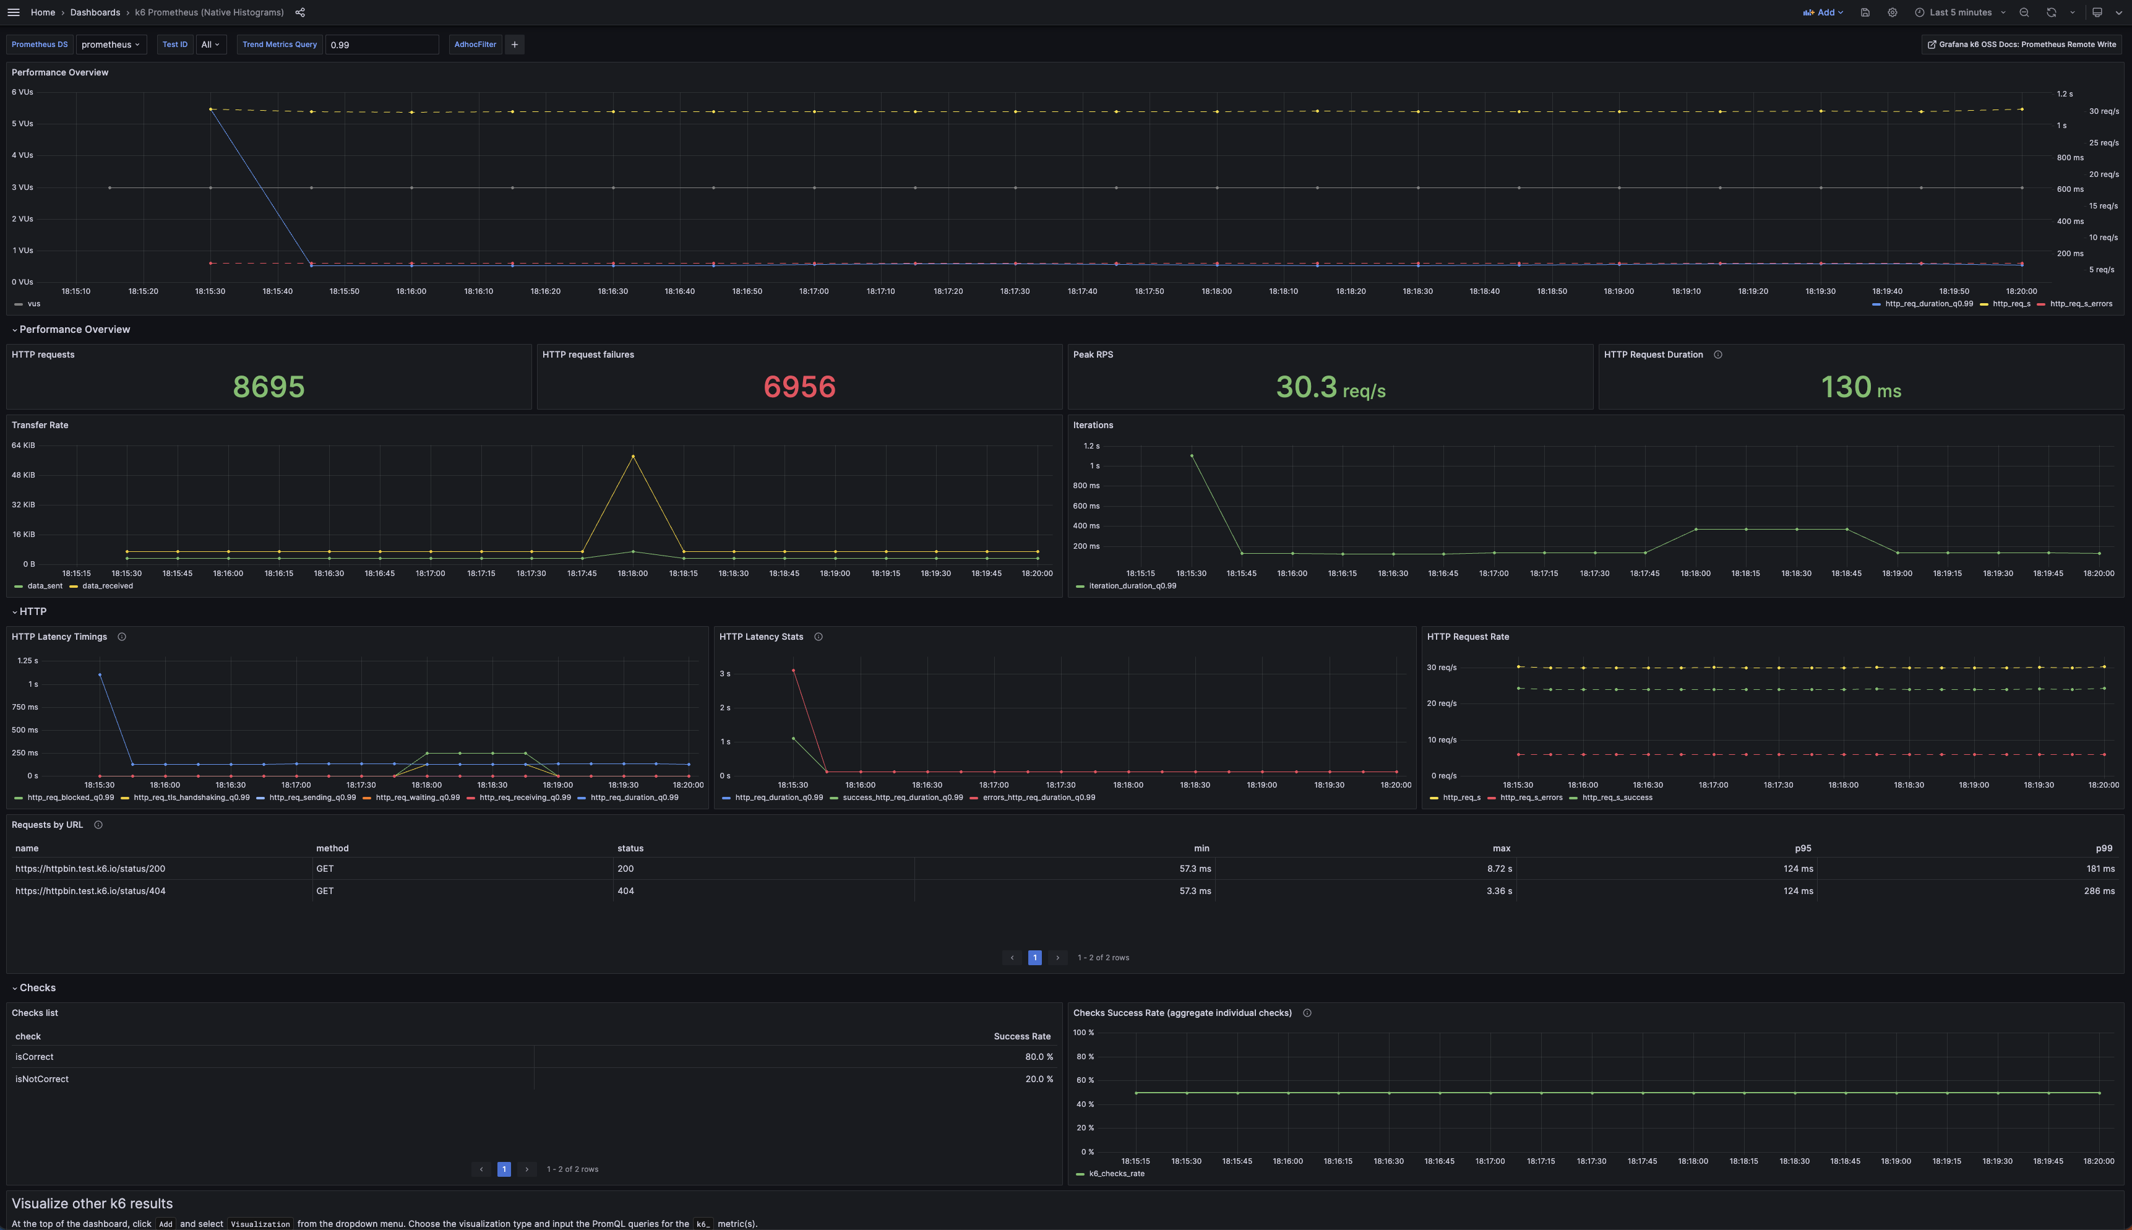Screen dimensions: 2132x1230
Task: Click the Trend Metrics Query 0.99 field
Action: coord(381,45)
